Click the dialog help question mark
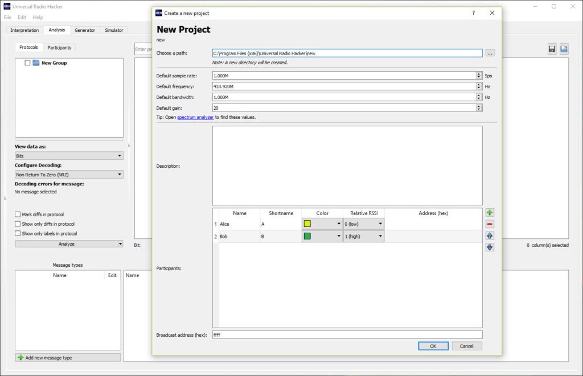 tap(473, 13)
